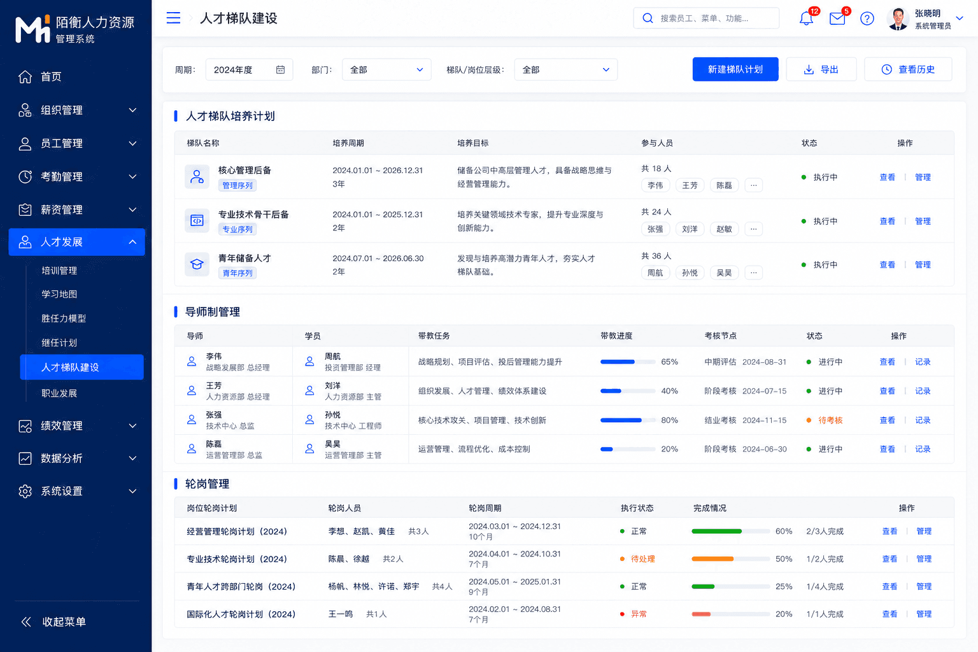Click the person icon beside trainee 吴昊
Image resolution: width=978 pixels, height=652 pixels.
pos(309,449)
